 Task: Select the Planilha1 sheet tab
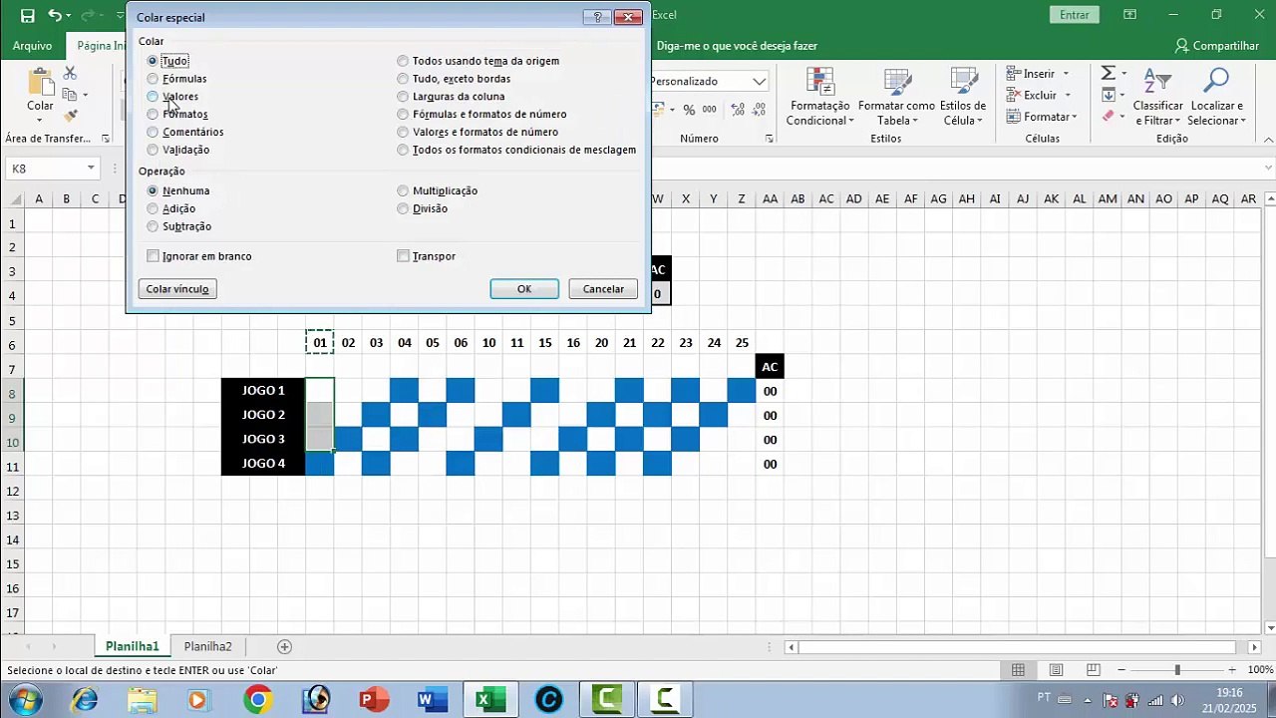[x=133, y=646]
